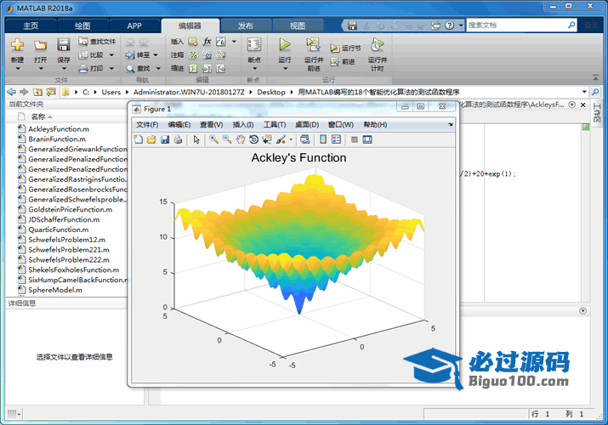
Task: Toggle the Zoom In tool in Figure 1
Action: click(213, 139)
